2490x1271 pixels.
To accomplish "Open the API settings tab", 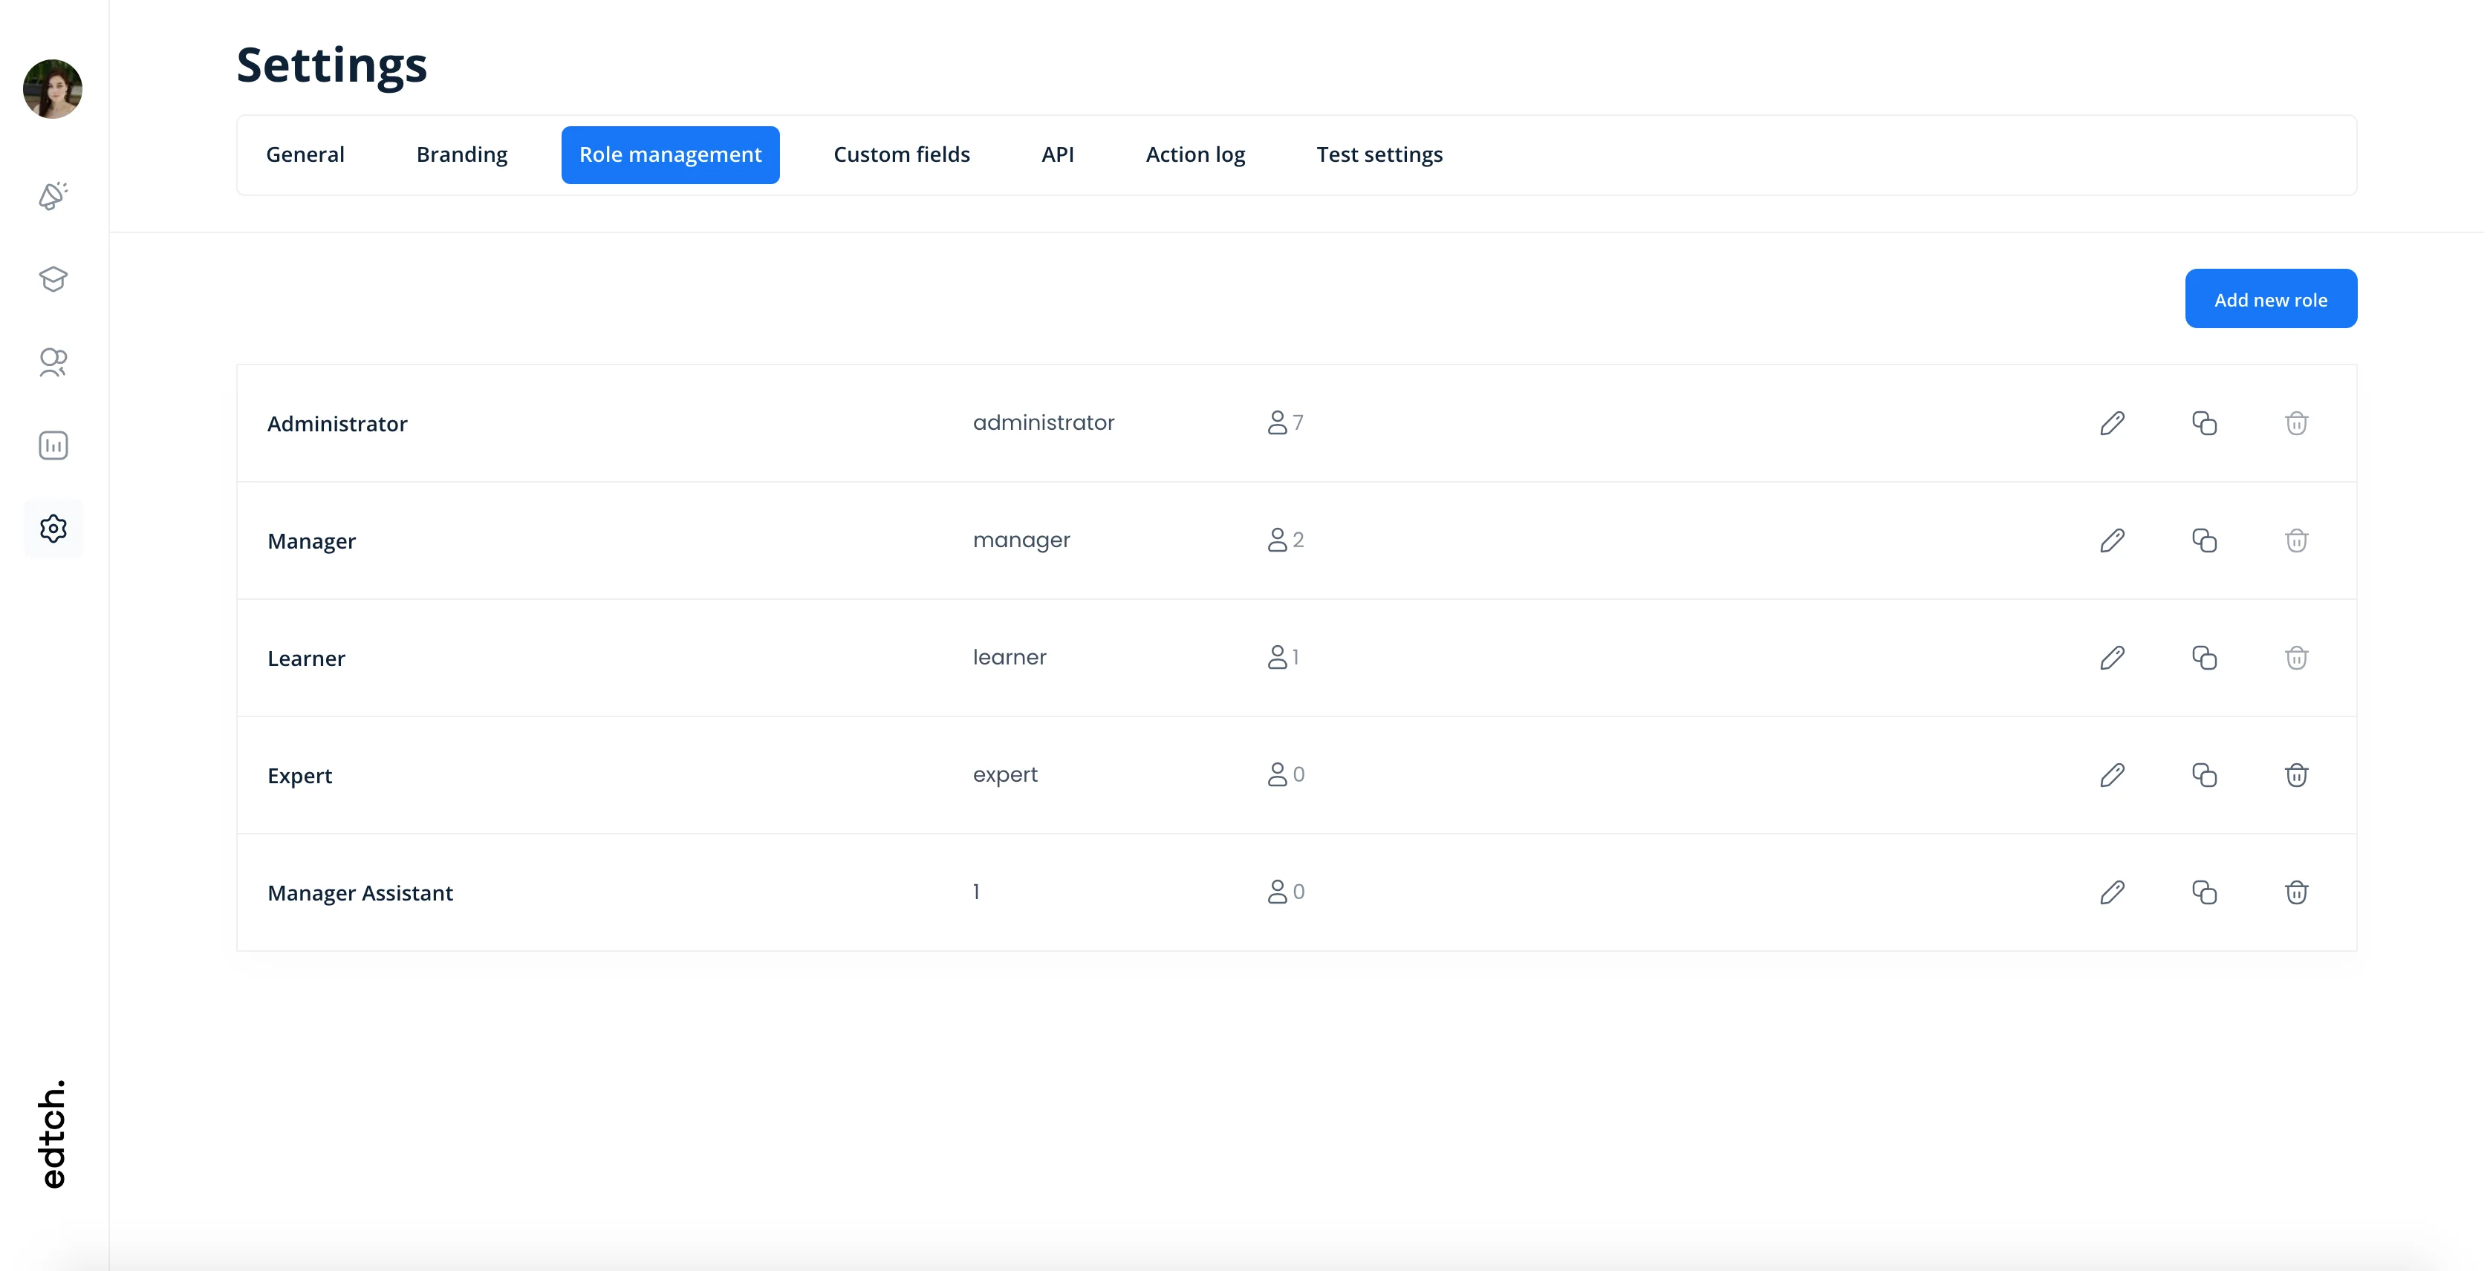I will pyautogui.click(x=1058, y=154).
